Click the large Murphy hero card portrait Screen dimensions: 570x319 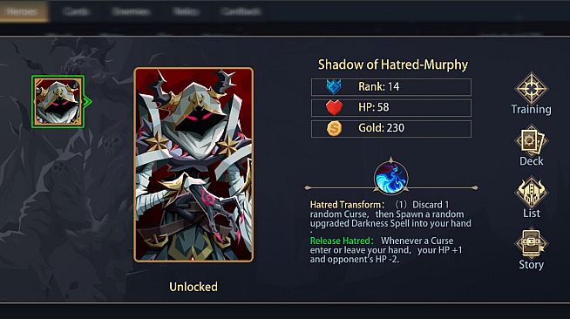click(193, 165)
